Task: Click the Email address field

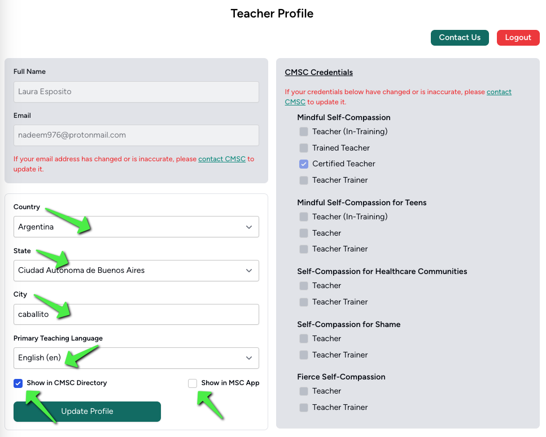Action: [136, 135]
